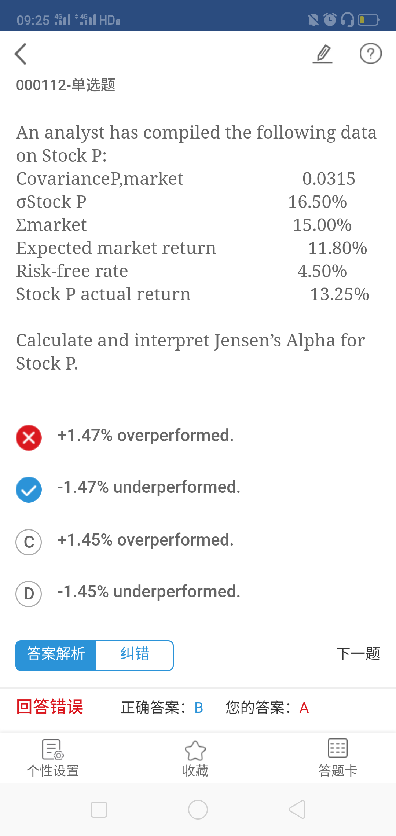Choose option D radio circle
Viewport: 396px width, 836px height.
tap(29, 594)
